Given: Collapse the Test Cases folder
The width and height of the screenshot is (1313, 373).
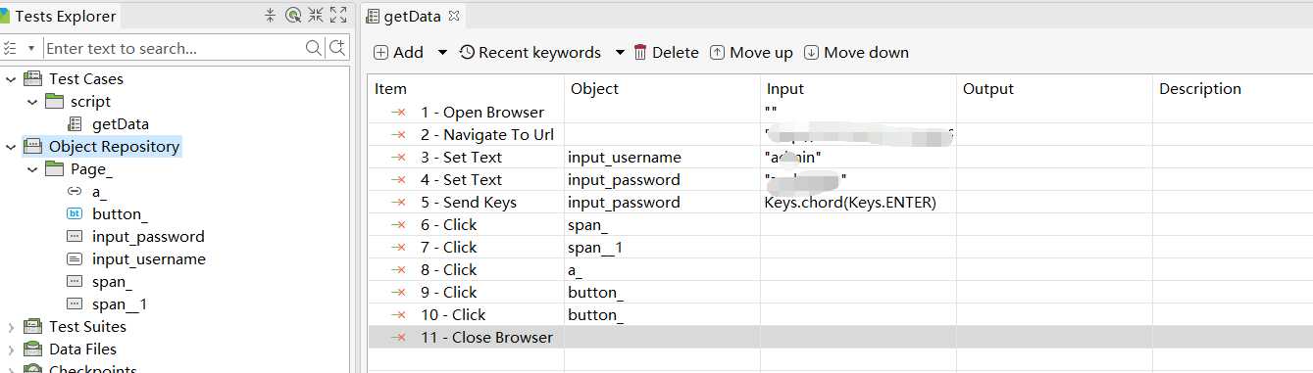Looking at the screenshot, I should (10, 78).
